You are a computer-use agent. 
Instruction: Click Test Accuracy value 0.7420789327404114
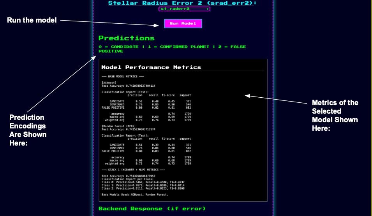pyautogui.click(x=141, y=86)
